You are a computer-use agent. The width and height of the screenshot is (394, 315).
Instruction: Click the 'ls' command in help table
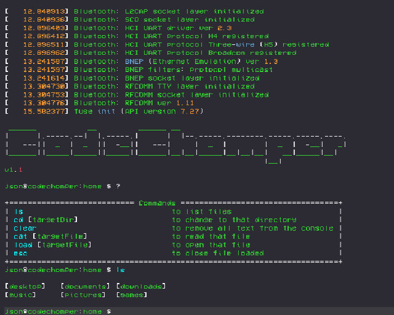tap(18, 212)
